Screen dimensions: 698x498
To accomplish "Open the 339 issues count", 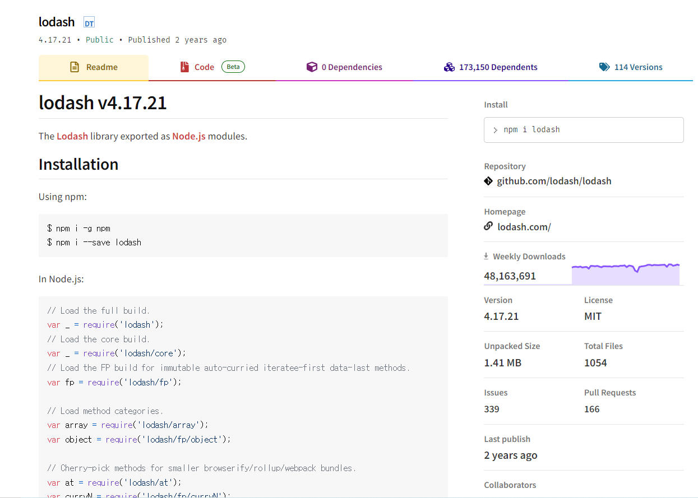I will pos(492,409).
